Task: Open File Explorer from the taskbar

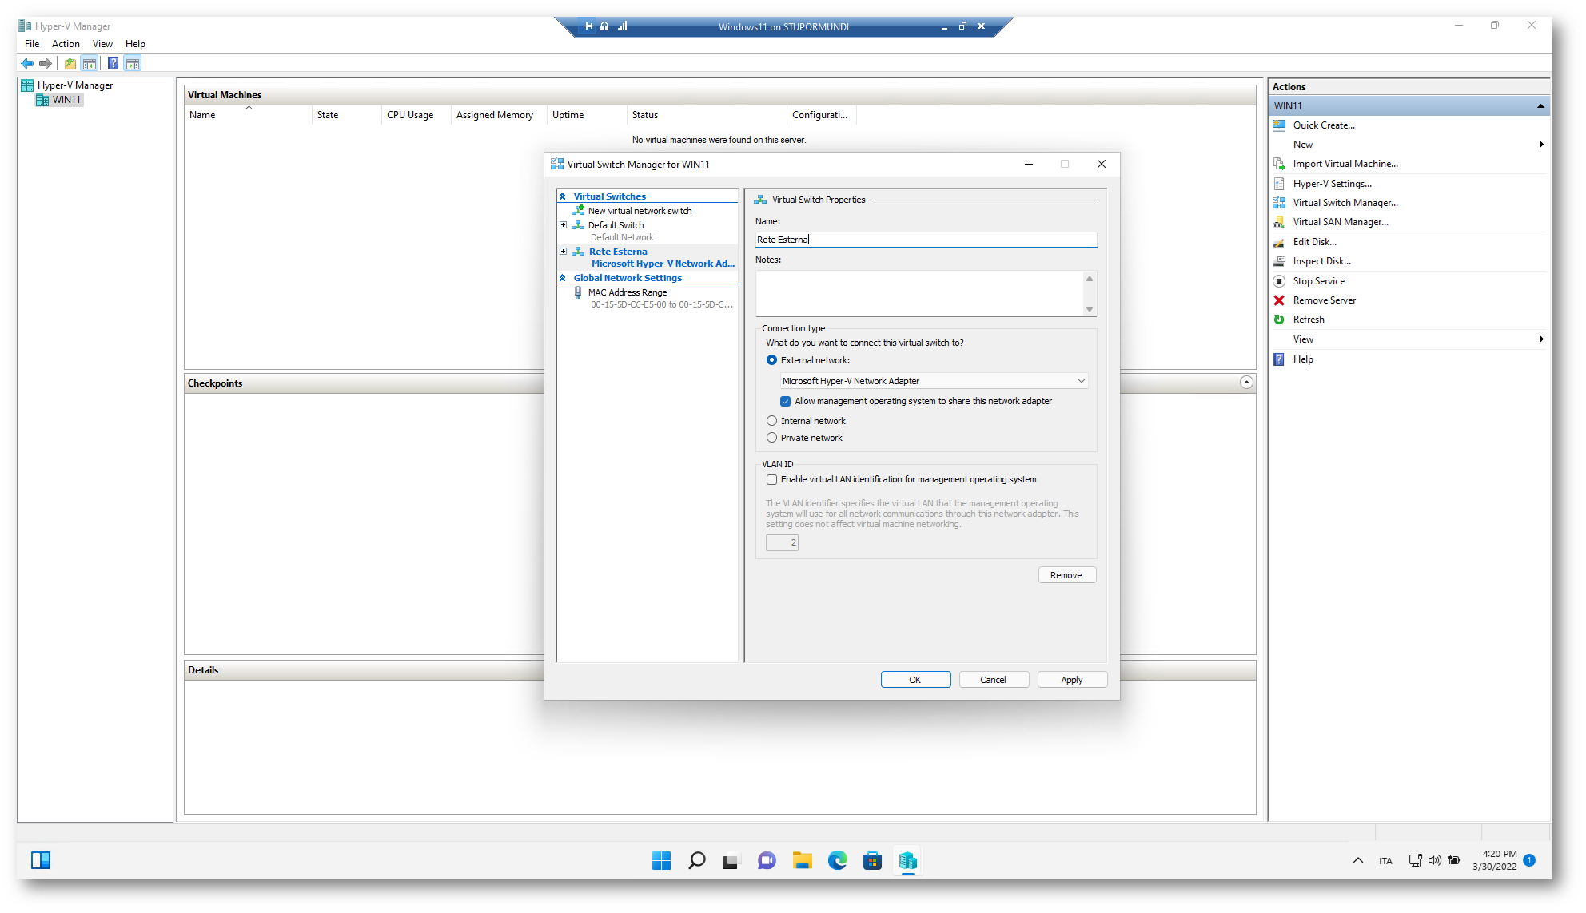Action: pyautogui.click(x=802, y=860)
